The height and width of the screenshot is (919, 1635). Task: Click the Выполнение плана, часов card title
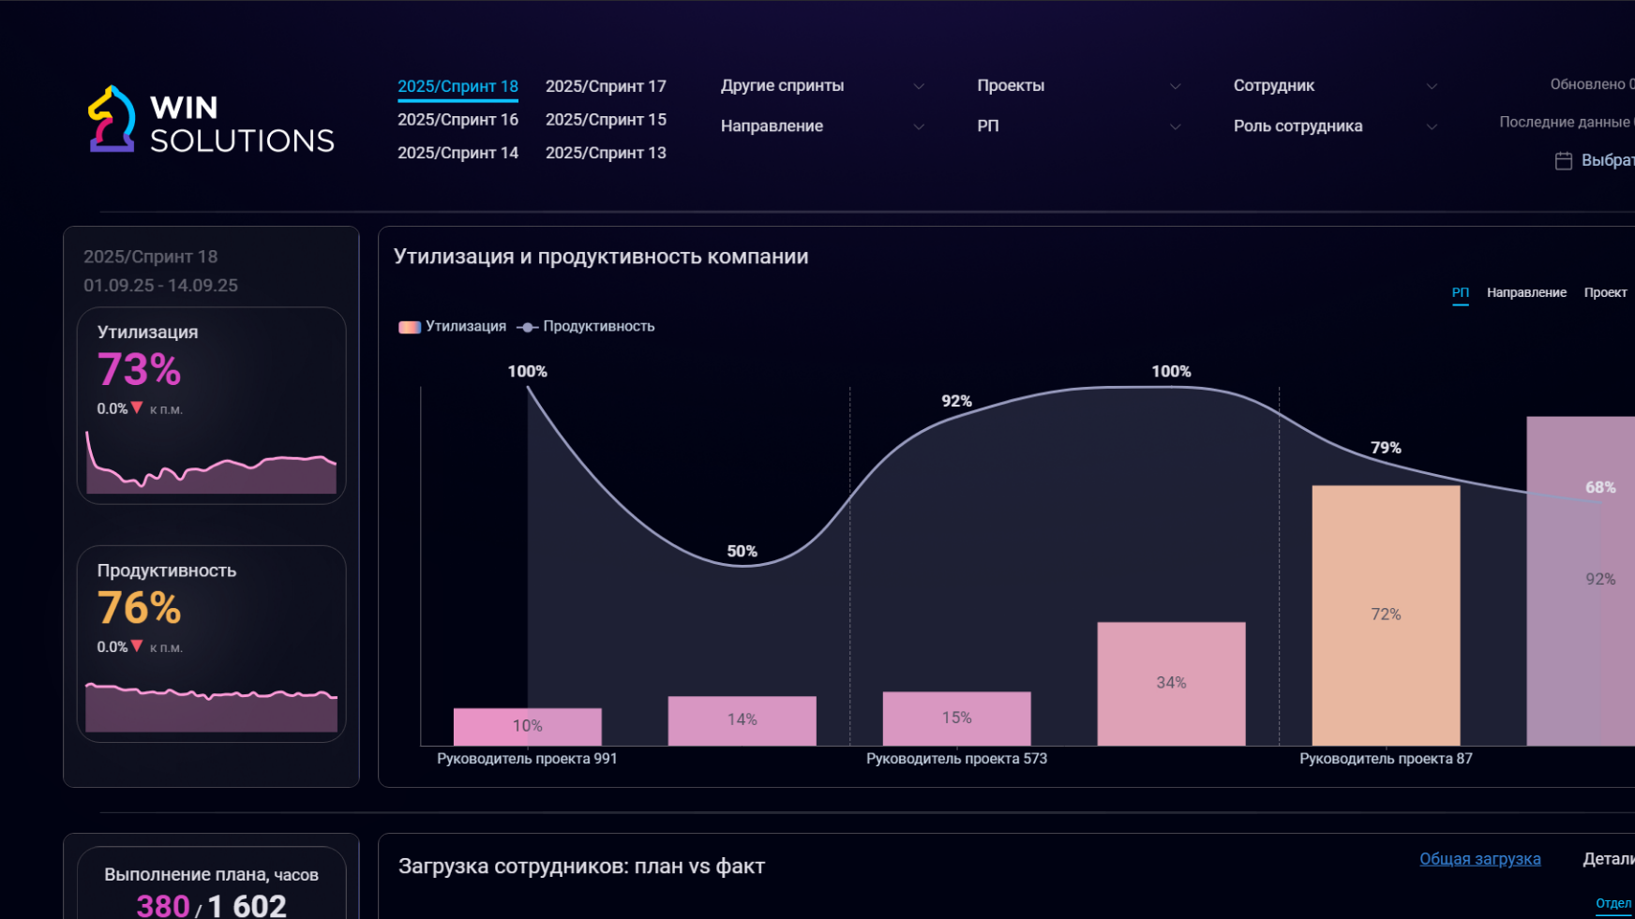(x=211, y=875)
